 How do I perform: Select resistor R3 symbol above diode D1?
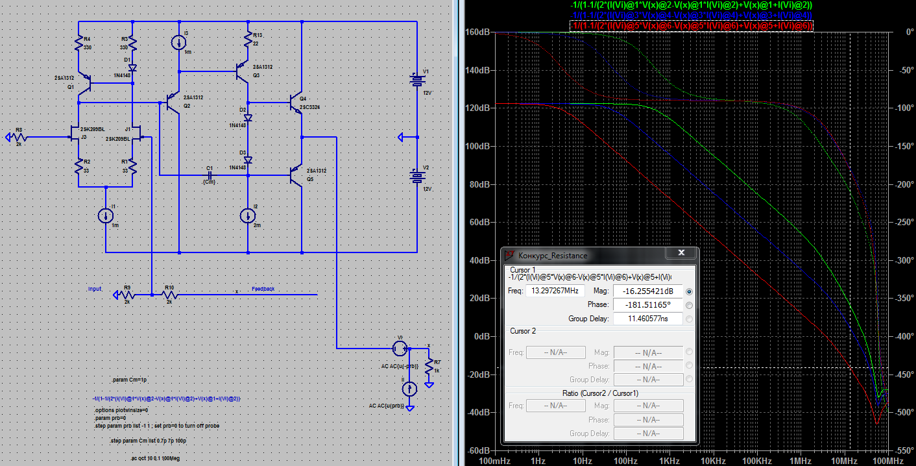tap(132, 43)
